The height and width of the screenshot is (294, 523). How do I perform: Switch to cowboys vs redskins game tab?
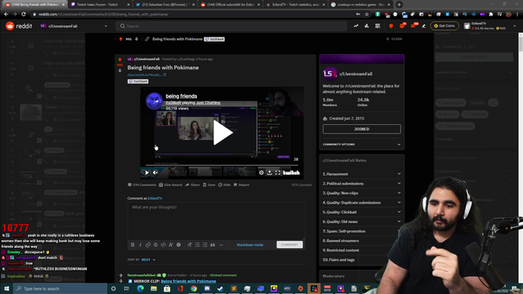[360, 5]
